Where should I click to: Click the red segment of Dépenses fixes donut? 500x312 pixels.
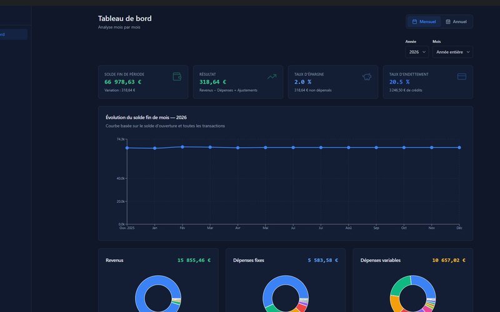coord(301,308)
